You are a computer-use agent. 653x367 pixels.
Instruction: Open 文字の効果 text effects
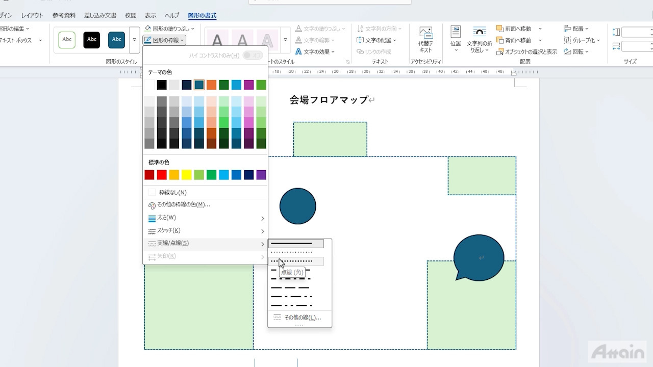pos(315,51)
